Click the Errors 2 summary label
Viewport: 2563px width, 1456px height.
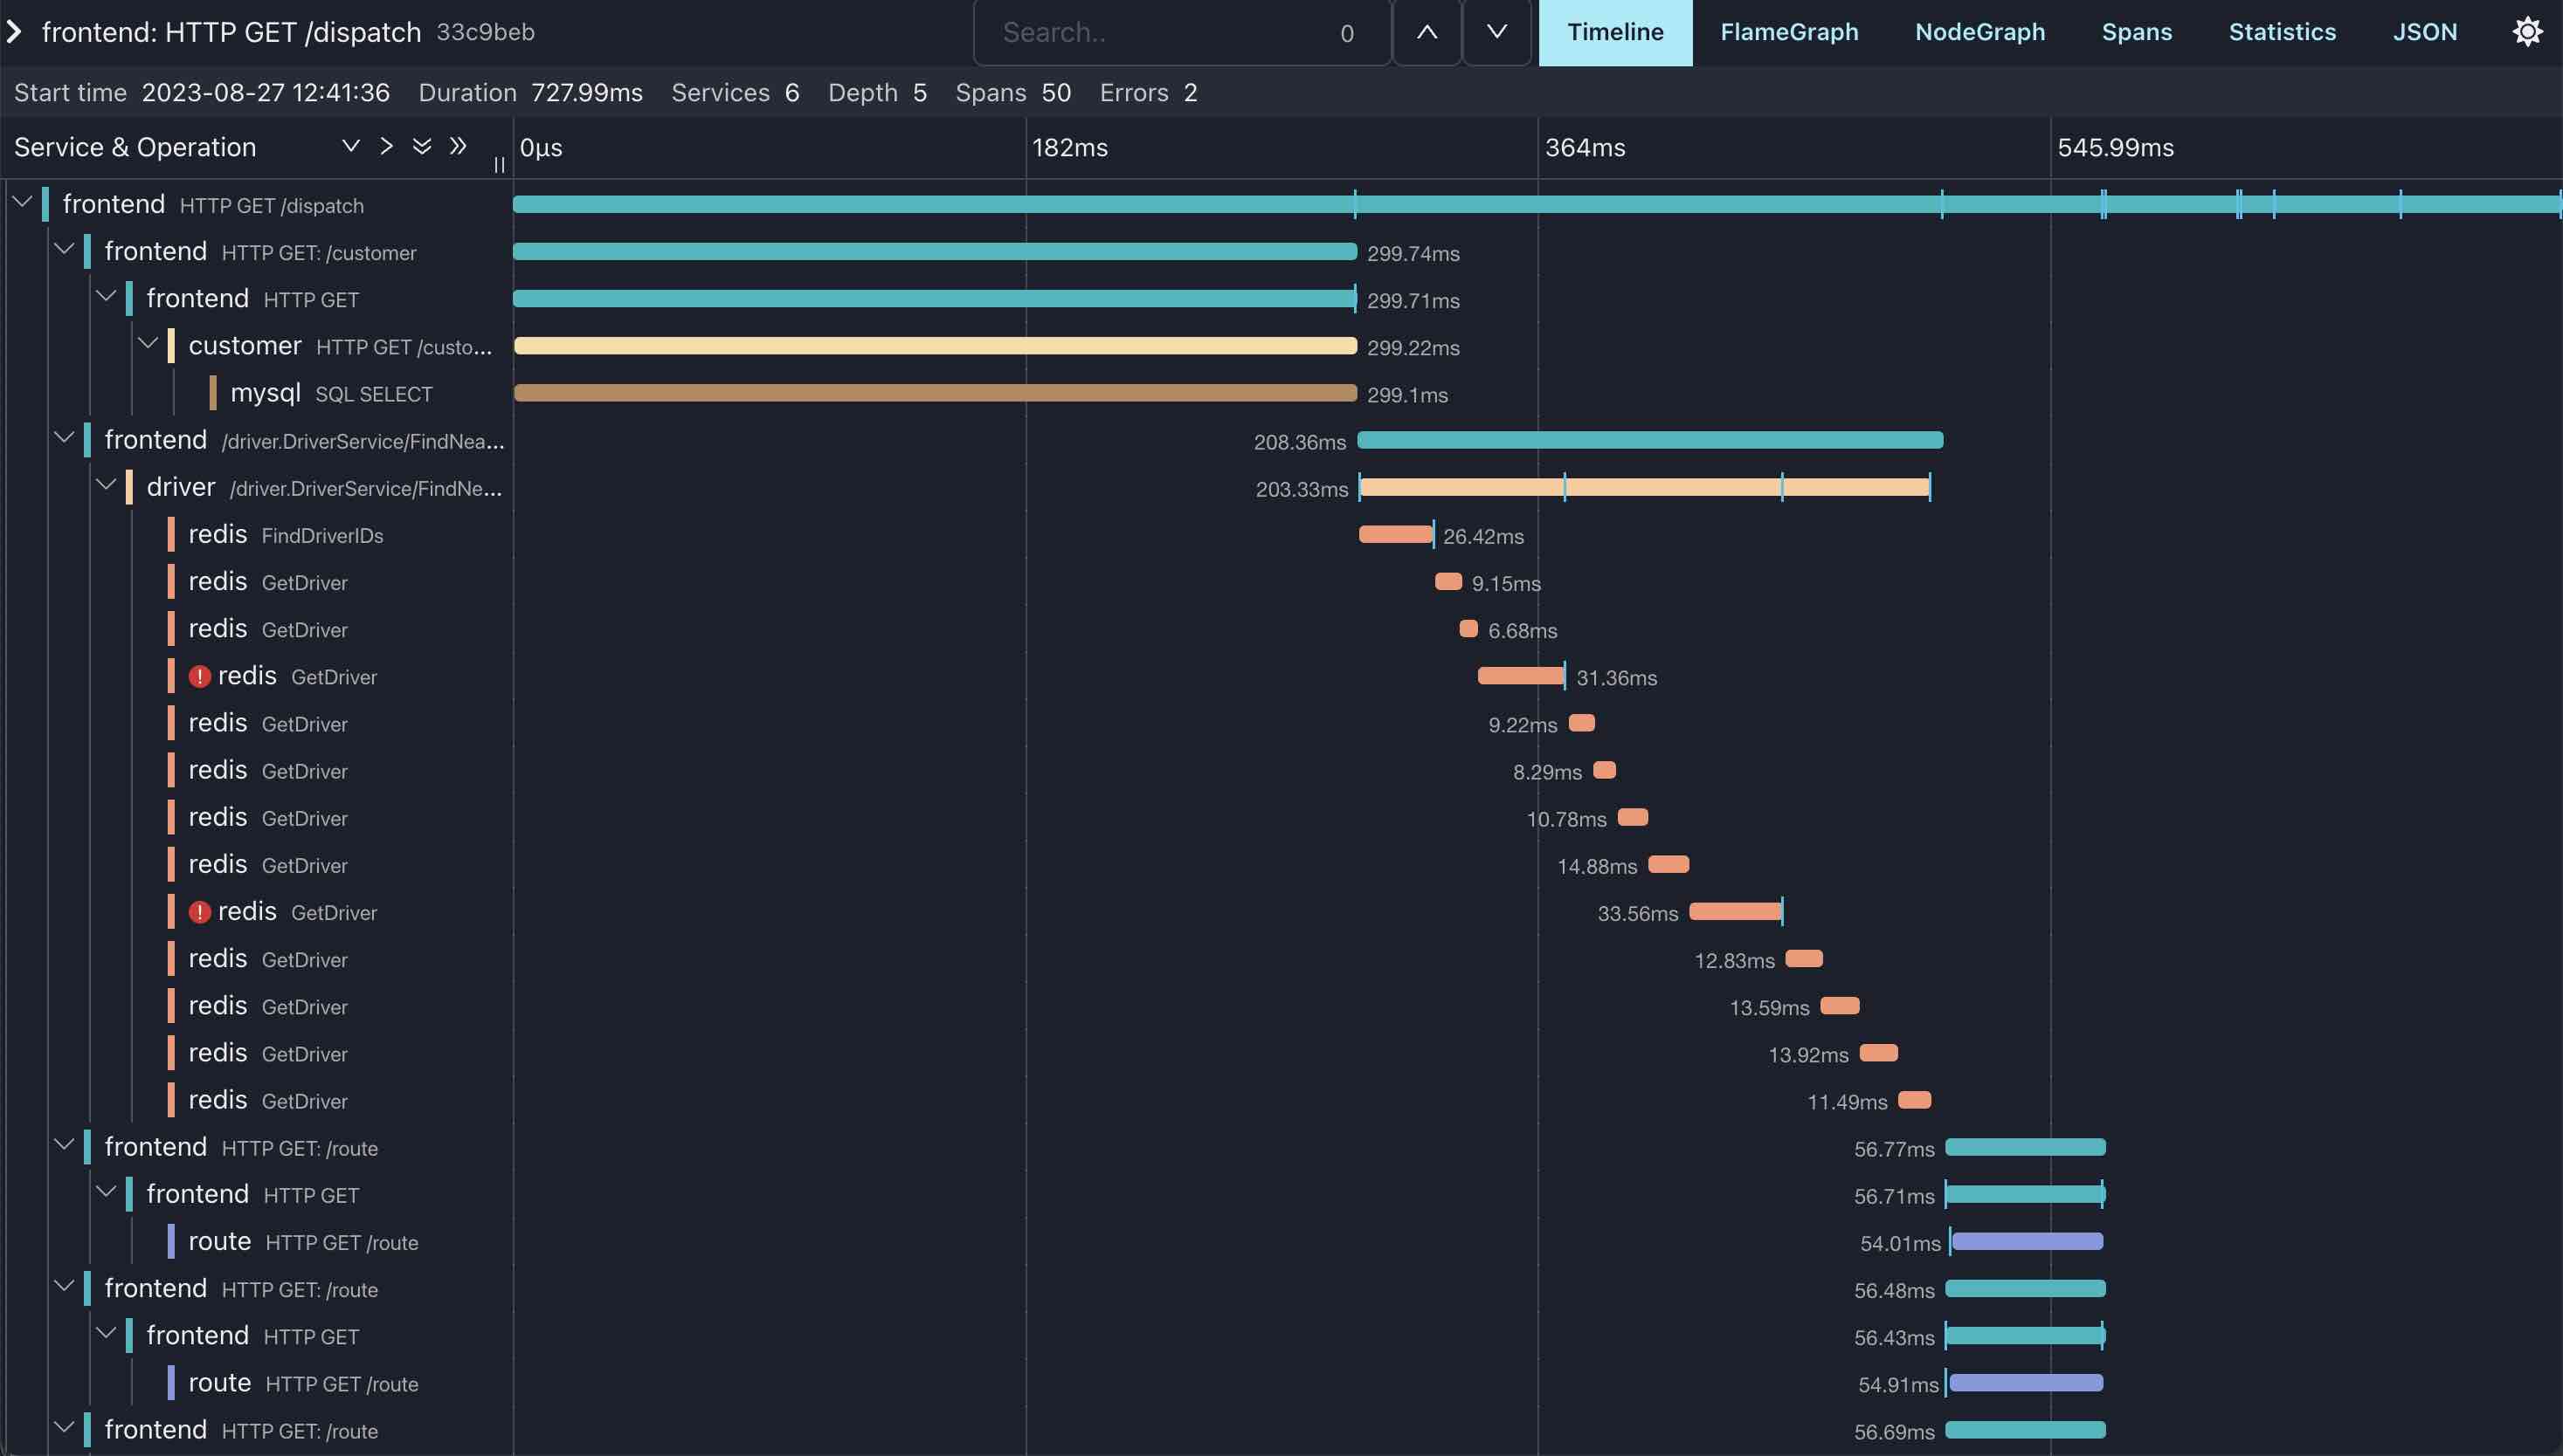1149,92
